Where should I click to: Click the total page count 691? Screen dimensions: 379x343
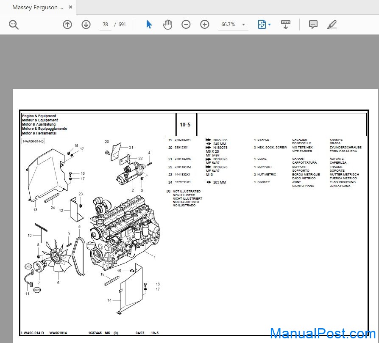[122, 25]
